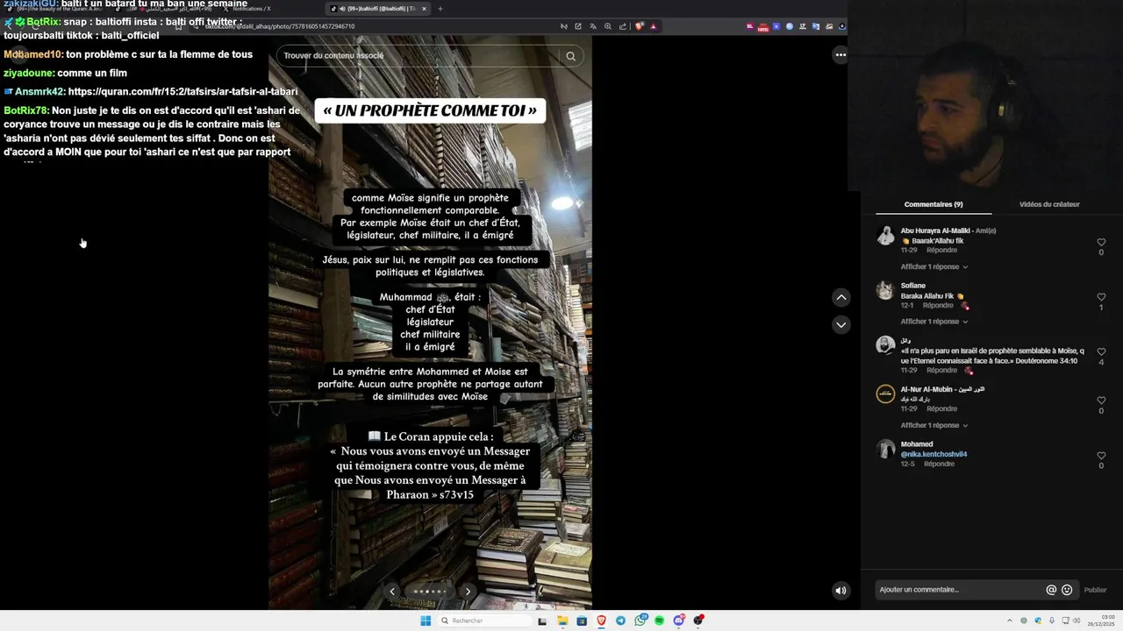
Task: Reply to Mohamed's comment
Action: click(939, 464)
